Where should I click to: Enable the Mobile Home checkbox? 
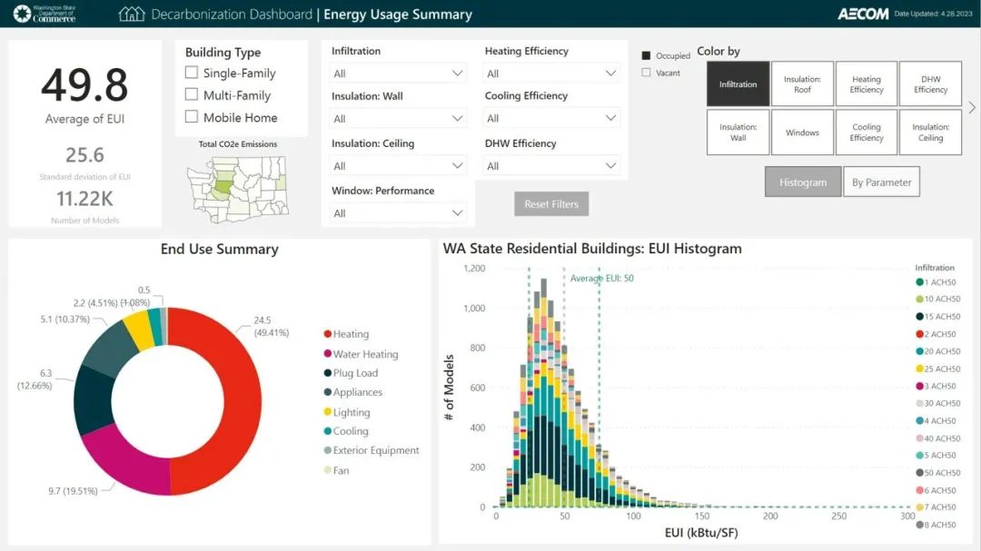click(x=192, y=116)
